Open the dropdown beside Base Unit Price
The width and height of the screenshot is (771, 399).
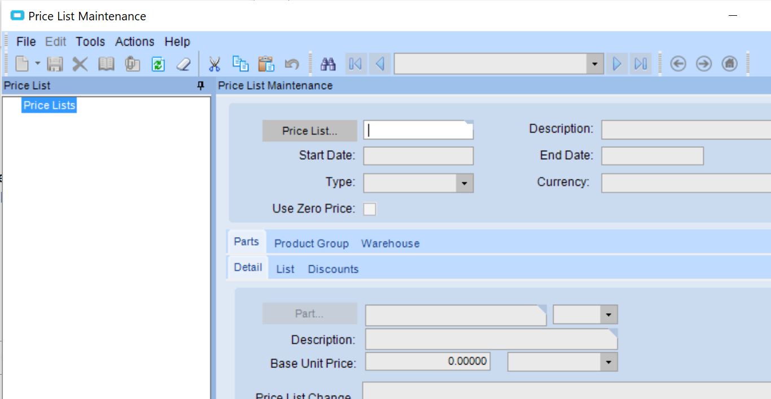point(608,362)
